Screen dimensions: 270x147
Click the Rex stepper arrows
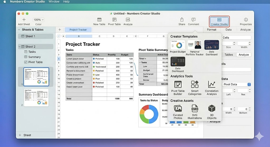tap(250, 91)
